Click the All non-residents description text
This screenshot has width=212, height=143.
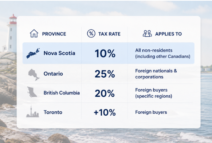pos(163,53)
